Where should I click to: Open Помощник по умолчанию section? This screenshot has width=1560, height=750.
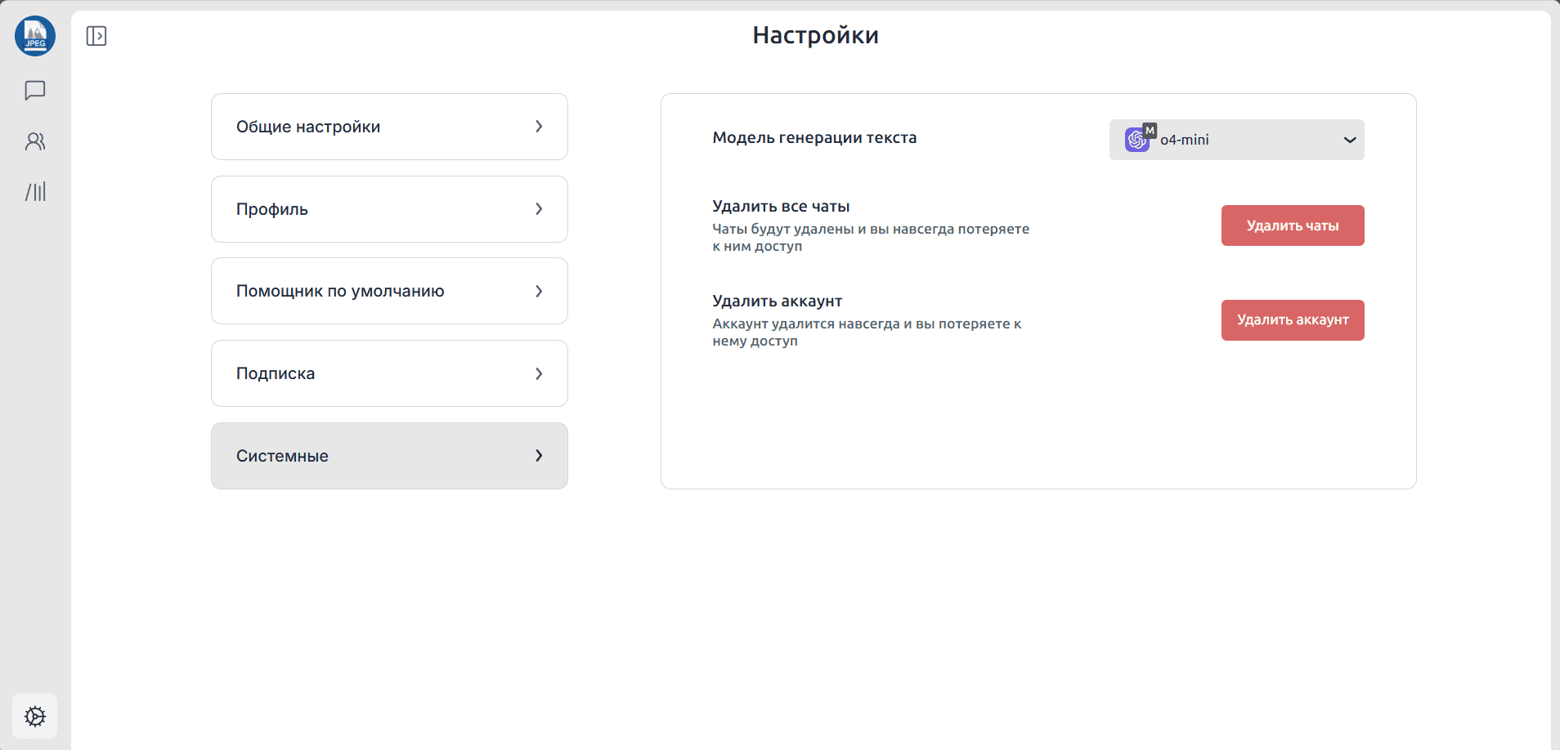coord(389,291)
